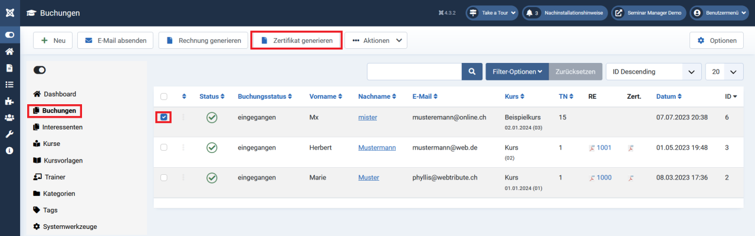Expand the Aktionen dropdown
This screenshot has height=236, width=755.
tap(376, 41)
